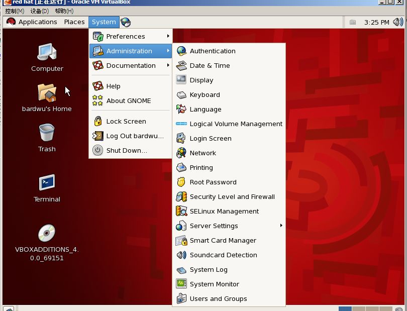
Task: Click the Printing printer icon
Action: pyautogui.click(x=181, y=167)
